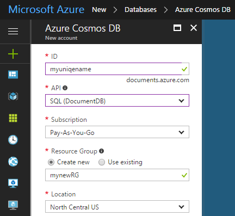Click the green plus New resource icon
This screenshot has width=235, height=216.
click(x=13, y=54)
